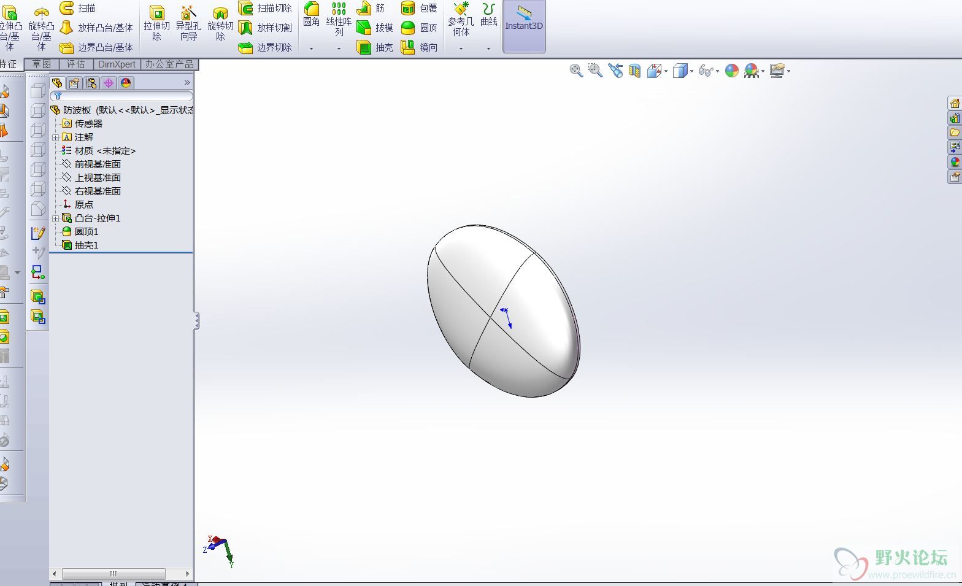
Task: Expand the 曲线 curves dropdown arrow
Action: 488,48
